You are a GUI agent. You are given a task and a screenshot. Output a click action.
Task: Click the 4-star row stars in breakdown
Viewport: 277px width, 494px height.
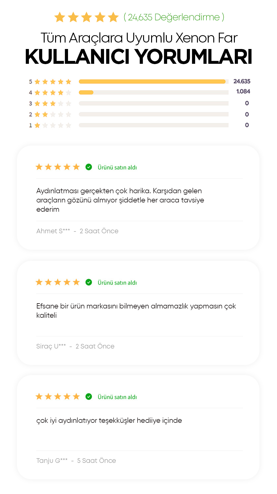click(x=53, y=92)
